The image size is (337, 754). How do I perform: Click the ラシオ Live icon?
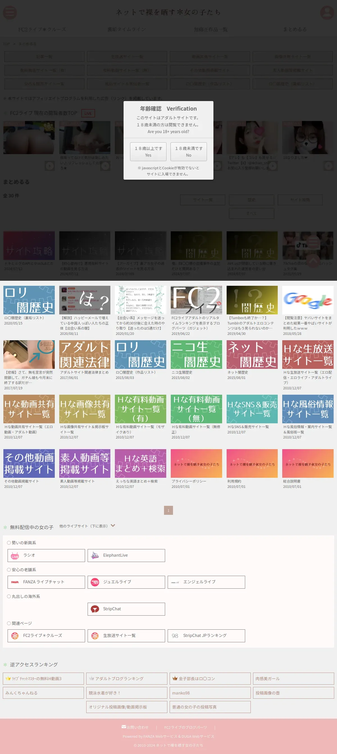point(15,556)
